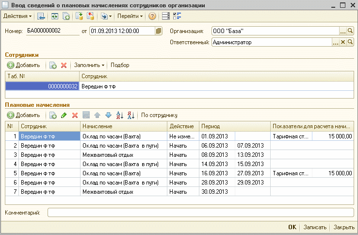Click the OK button
358x235 pixels.
(x=292, y=227)
